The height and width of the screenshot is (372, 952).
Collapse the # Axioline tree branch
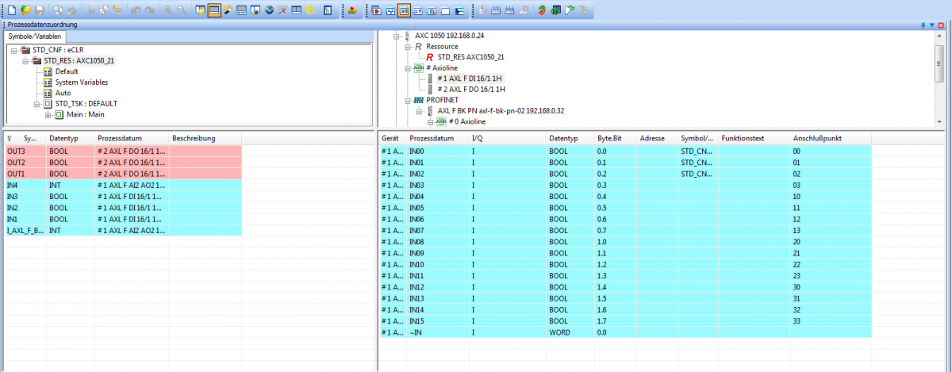(x=407, y=68)
